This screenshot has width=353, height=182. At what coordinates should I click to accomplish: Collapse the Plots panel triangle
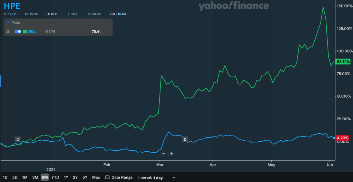tap(8, 23)
